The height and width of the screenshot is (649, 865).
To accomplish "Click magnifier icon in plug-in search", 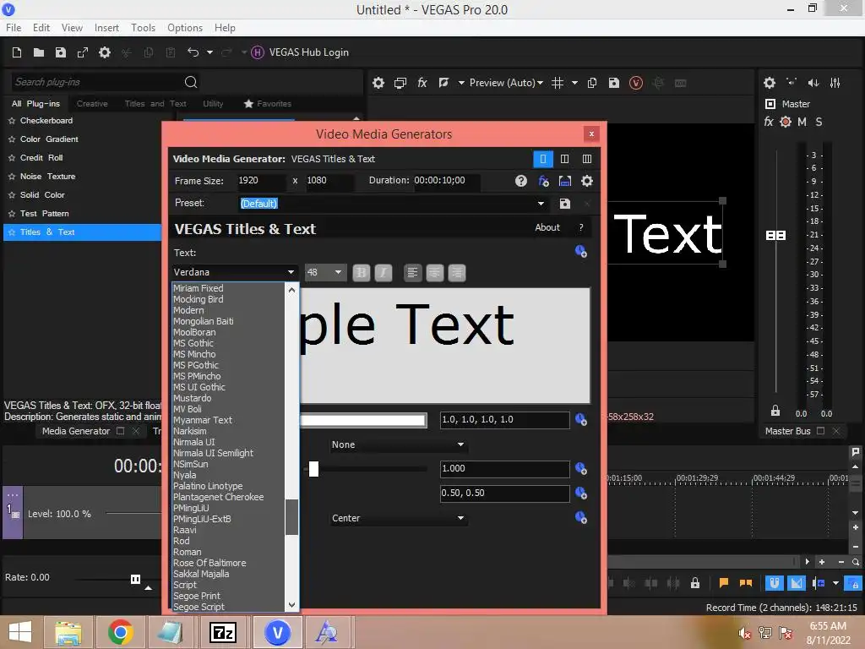I will click(191, 82).
